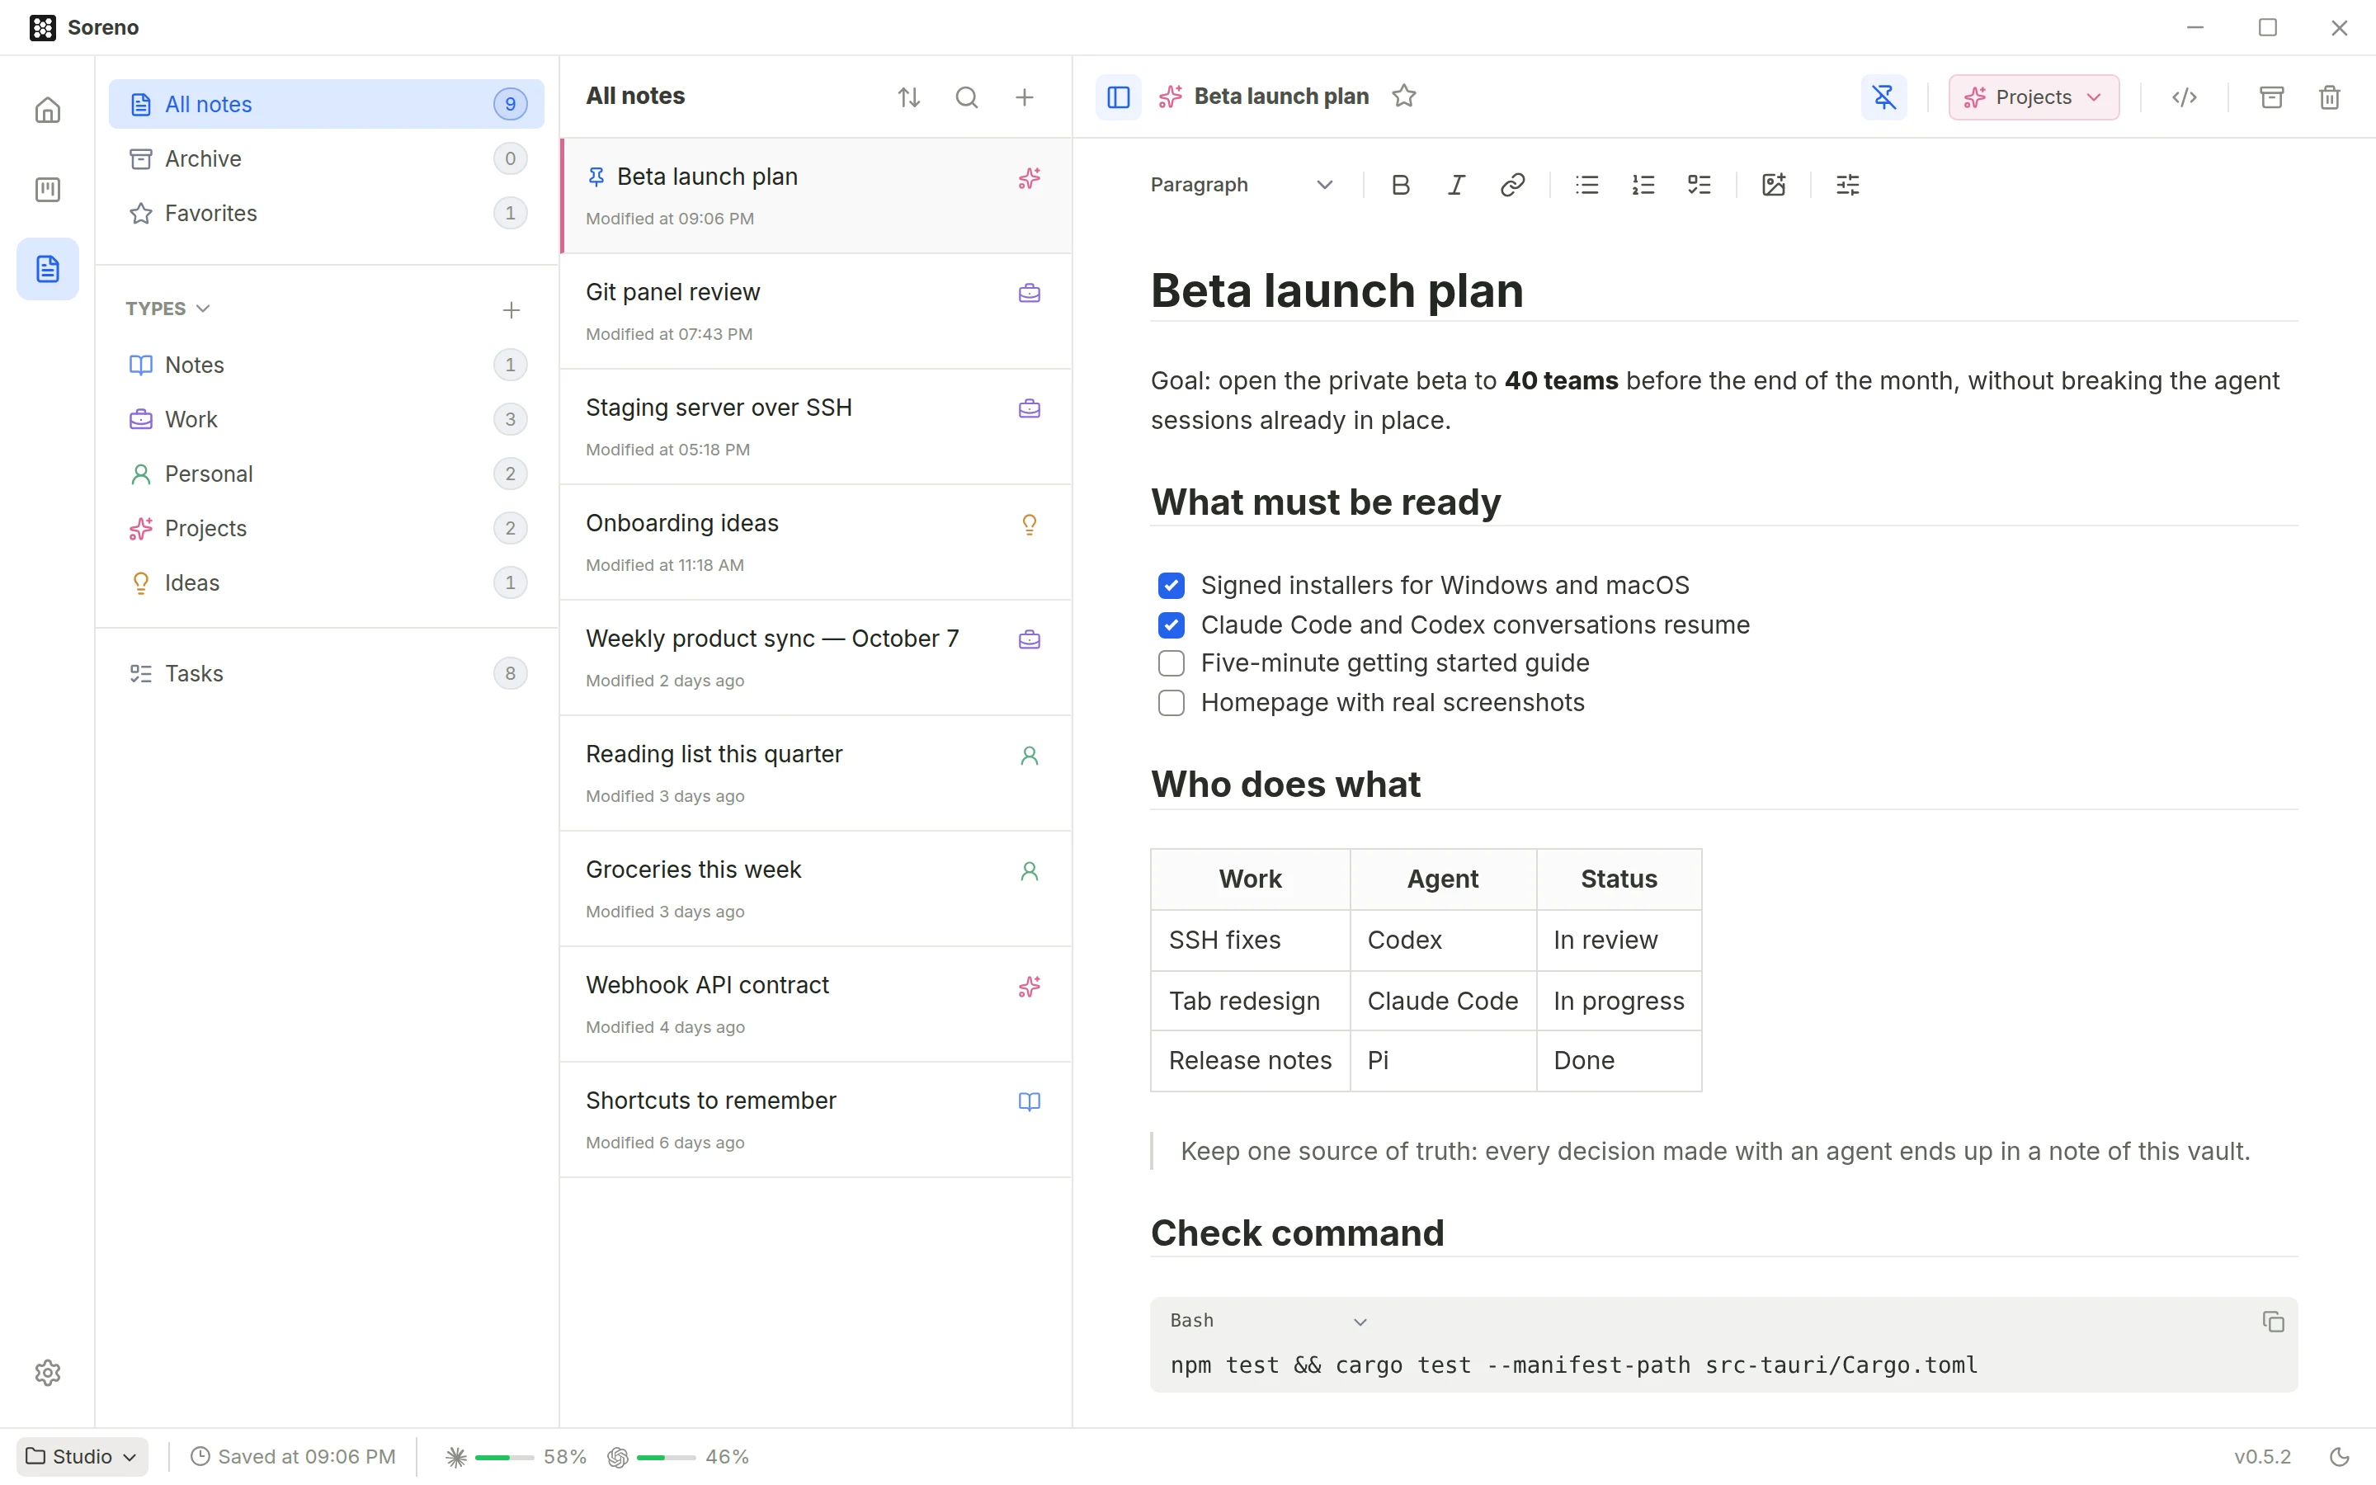The image size is (2376, 1485).
Task: Toggle dark mode moon icon
Action: coord(2340,1456)
